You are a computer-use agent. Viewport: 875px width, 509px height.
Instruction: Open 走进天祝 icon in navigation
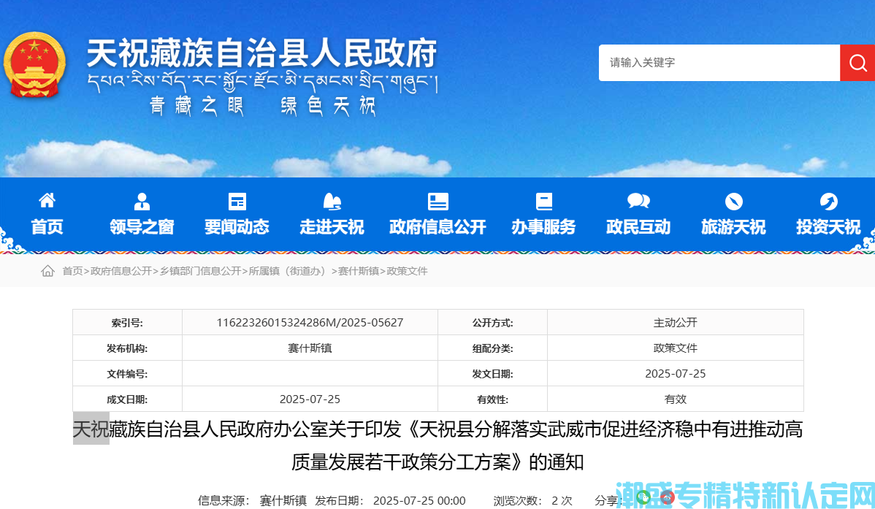[332, 201]
